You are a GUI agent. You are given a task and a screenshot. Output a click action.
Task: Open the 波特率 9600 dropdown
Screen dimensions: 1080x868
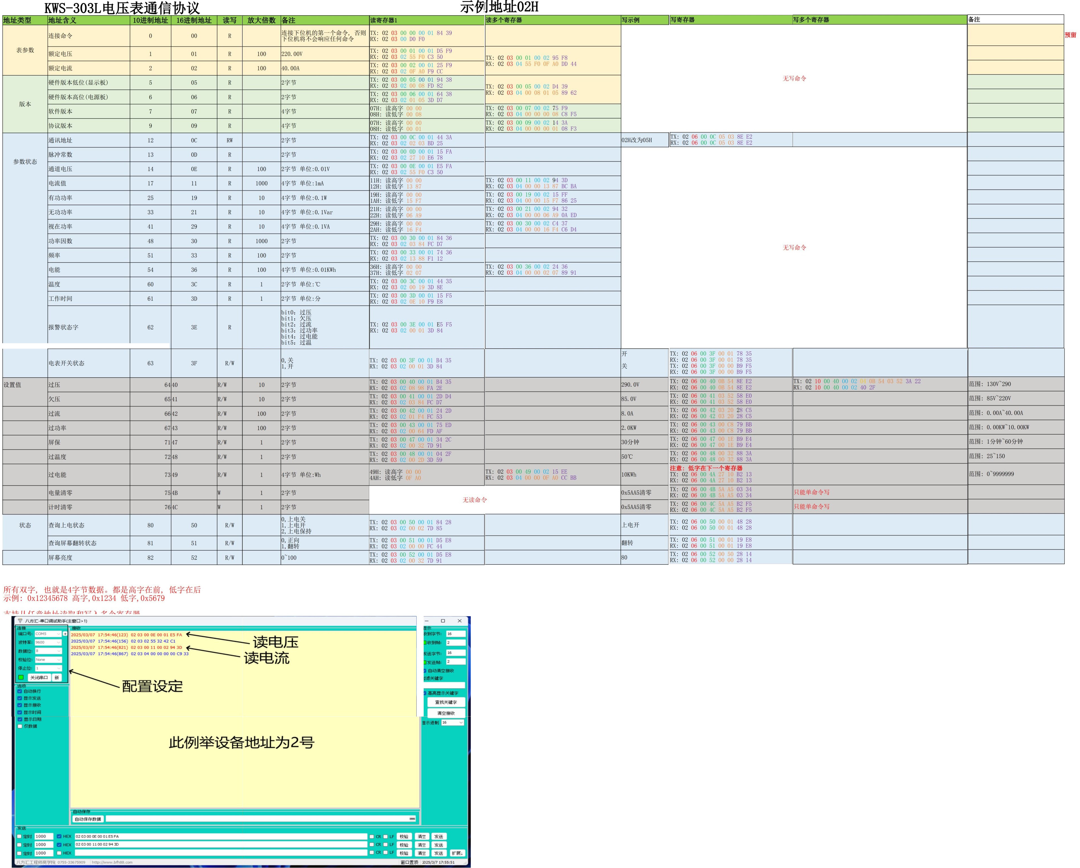coord(48,642)
